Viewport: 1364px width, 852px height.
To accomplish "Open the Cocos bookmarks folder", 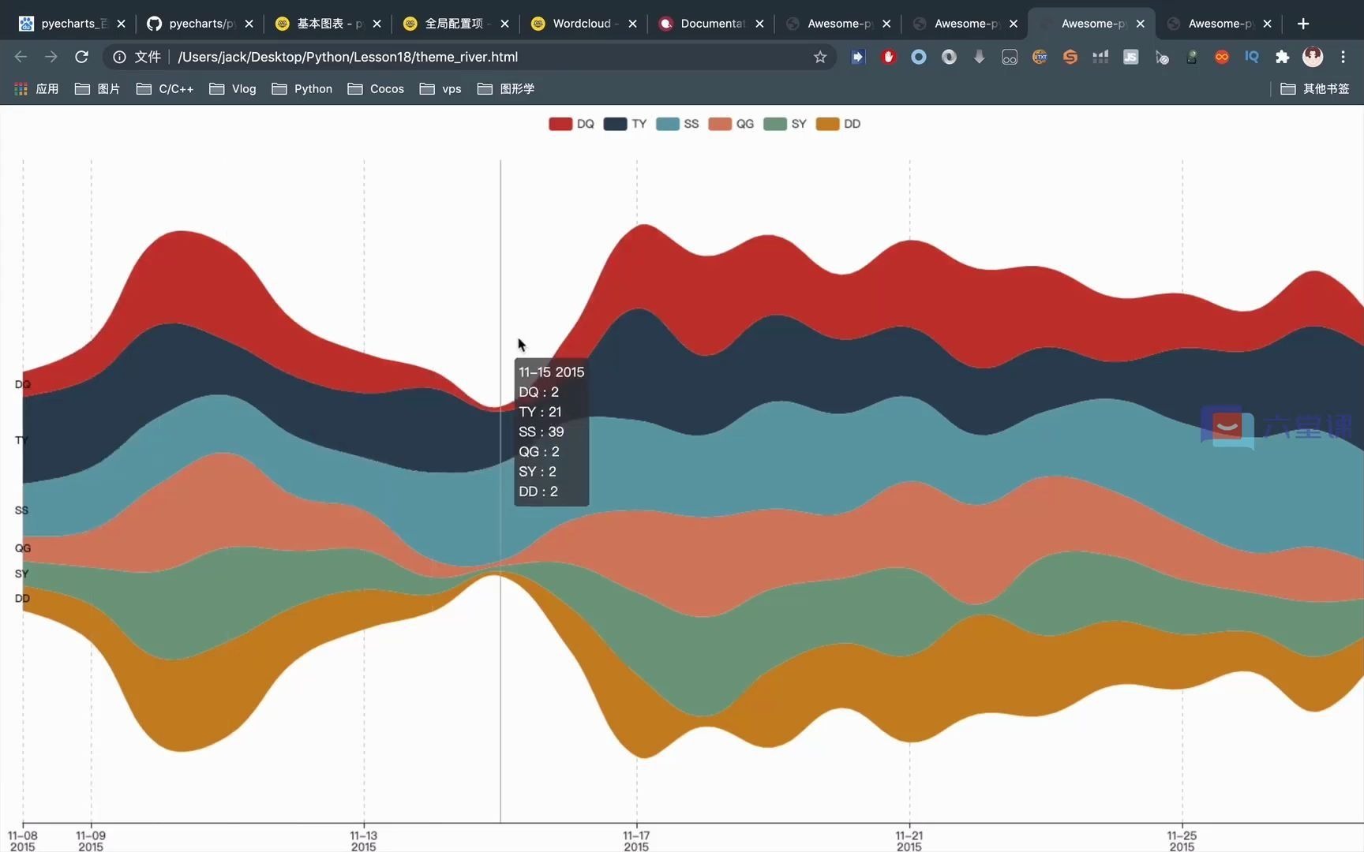I will pos(376,88).
